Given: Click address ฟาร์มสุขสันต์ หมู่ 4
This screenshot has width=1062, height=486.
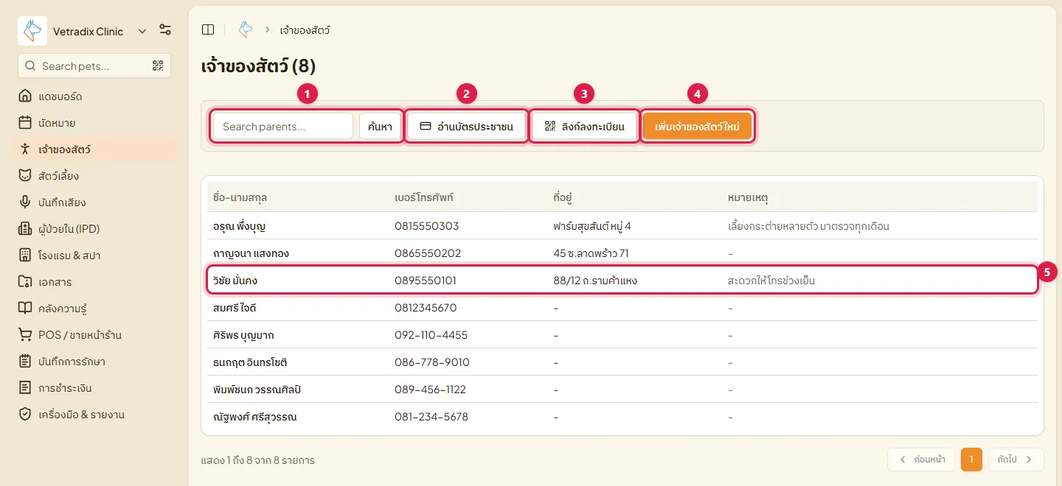Looking at the screenshot, I should (592, 226).
